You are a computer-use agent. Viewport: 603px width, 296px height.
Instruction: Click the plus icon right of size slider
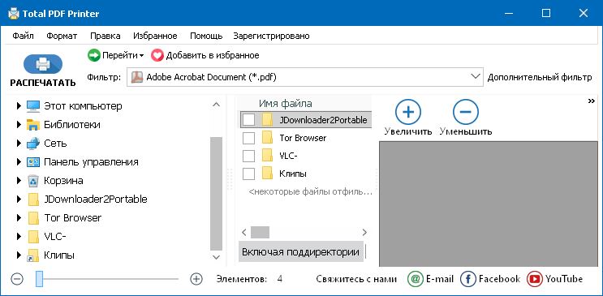click(x=196, y=279)
